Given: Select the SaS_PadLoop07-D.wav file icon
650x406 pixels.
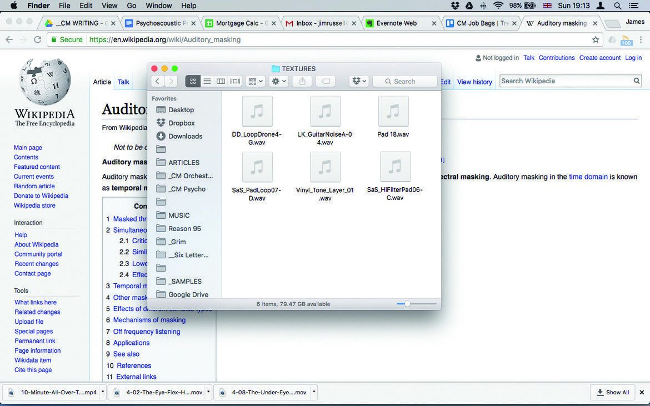Looking at the screenshot, I should tap(257, 167).
